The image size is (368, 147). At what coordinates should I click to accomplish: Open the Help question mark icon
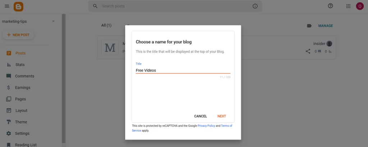point(331,6)
